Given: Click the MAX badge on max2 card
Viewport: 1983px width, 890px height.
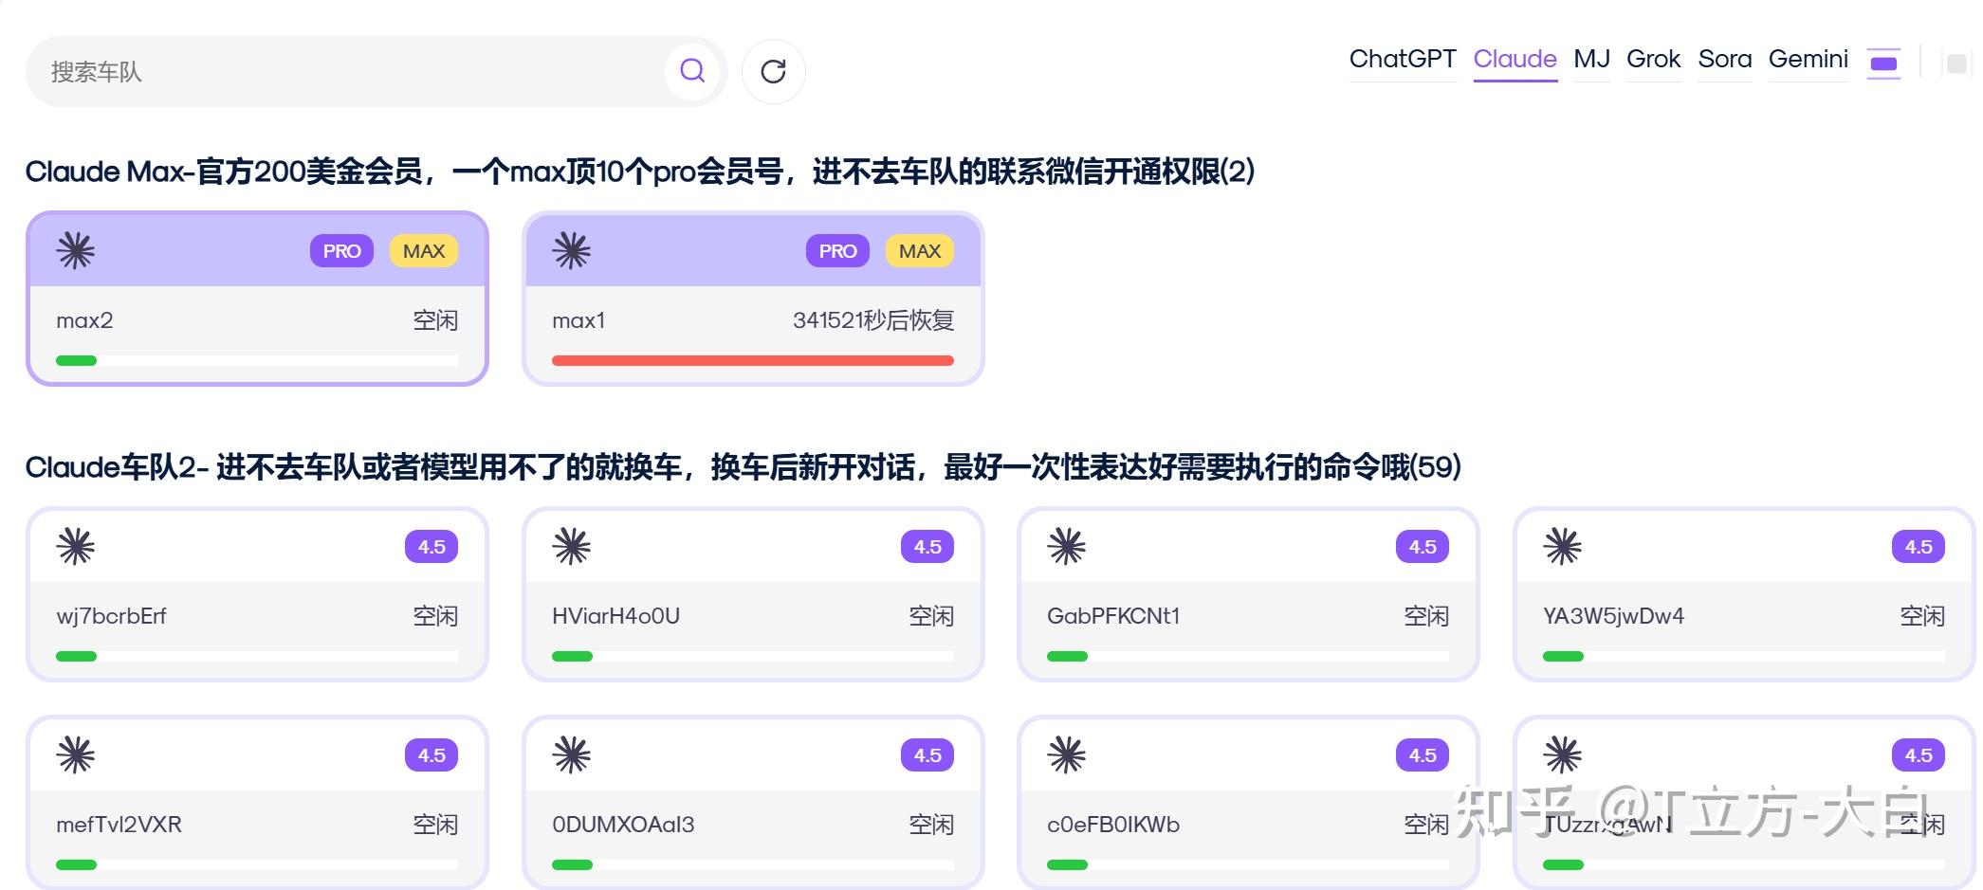Looking at the screenshot, I should (x=423, y=251).
